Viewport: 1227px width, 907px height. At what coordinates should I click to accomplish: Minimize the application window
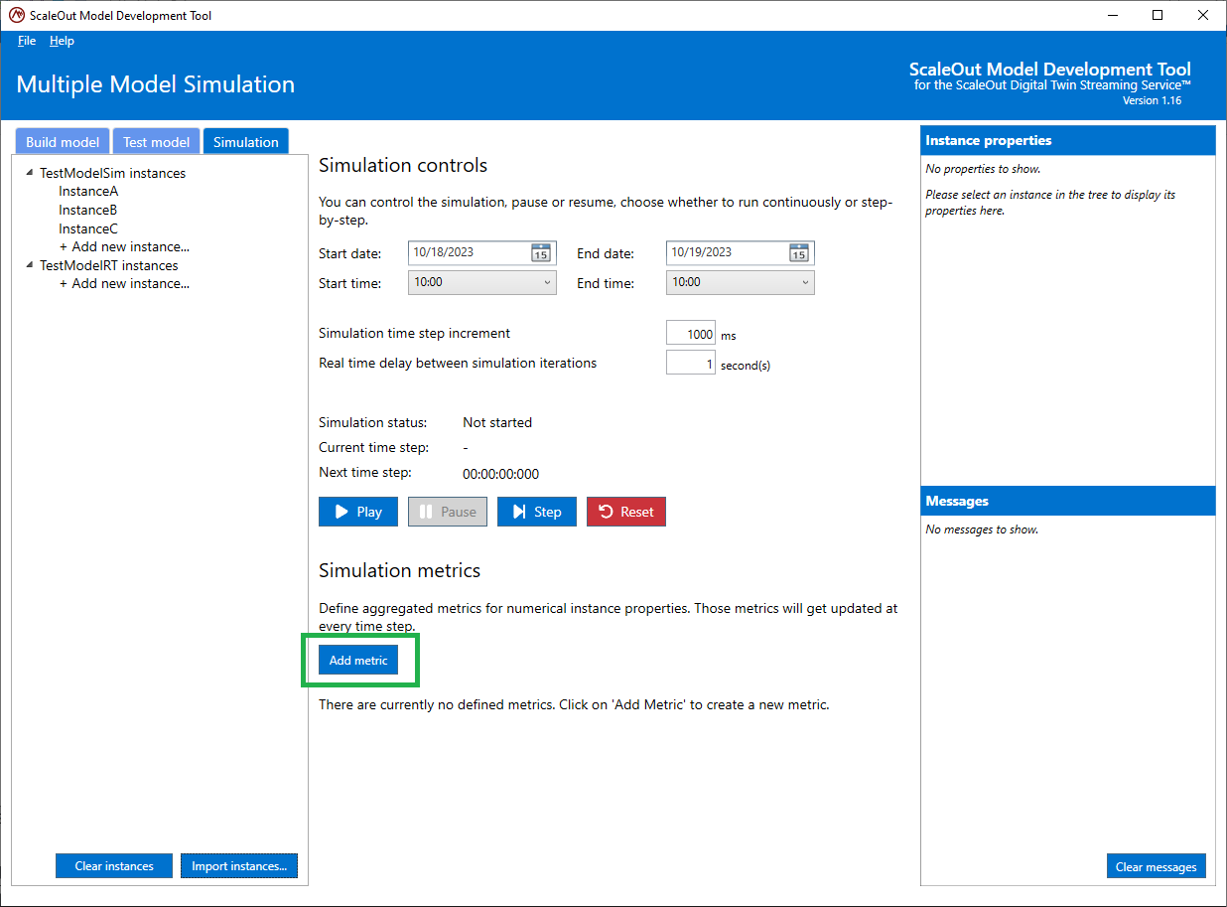1112,15
